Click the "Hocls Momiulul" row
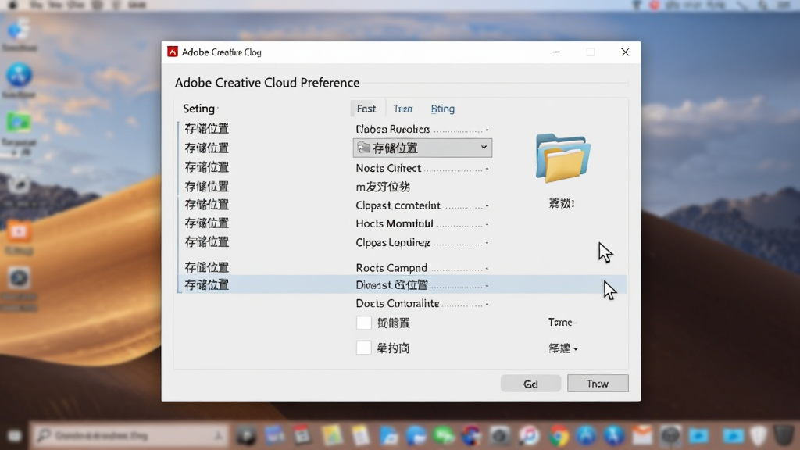The height and width of the screenshot is (450, 800). pos(422,223)
